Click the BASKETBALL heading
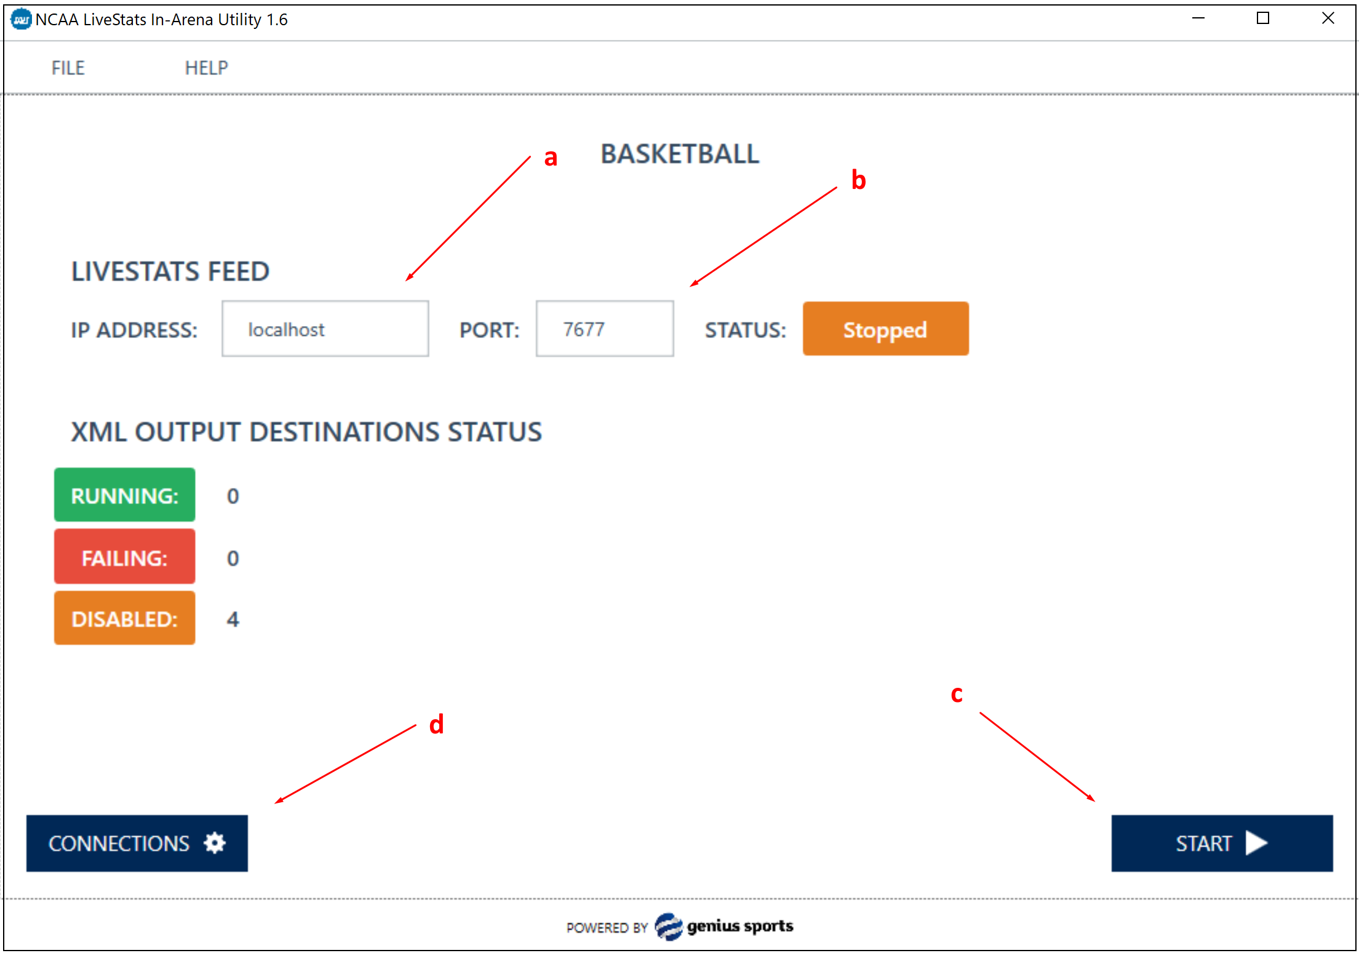This screenshot has height=953, width=1359. [x=679, y=154]
